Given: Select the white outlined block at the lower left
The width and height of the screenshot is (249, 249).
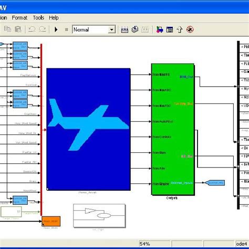Looking at the screenshot, I should click(x=12, y=212).
